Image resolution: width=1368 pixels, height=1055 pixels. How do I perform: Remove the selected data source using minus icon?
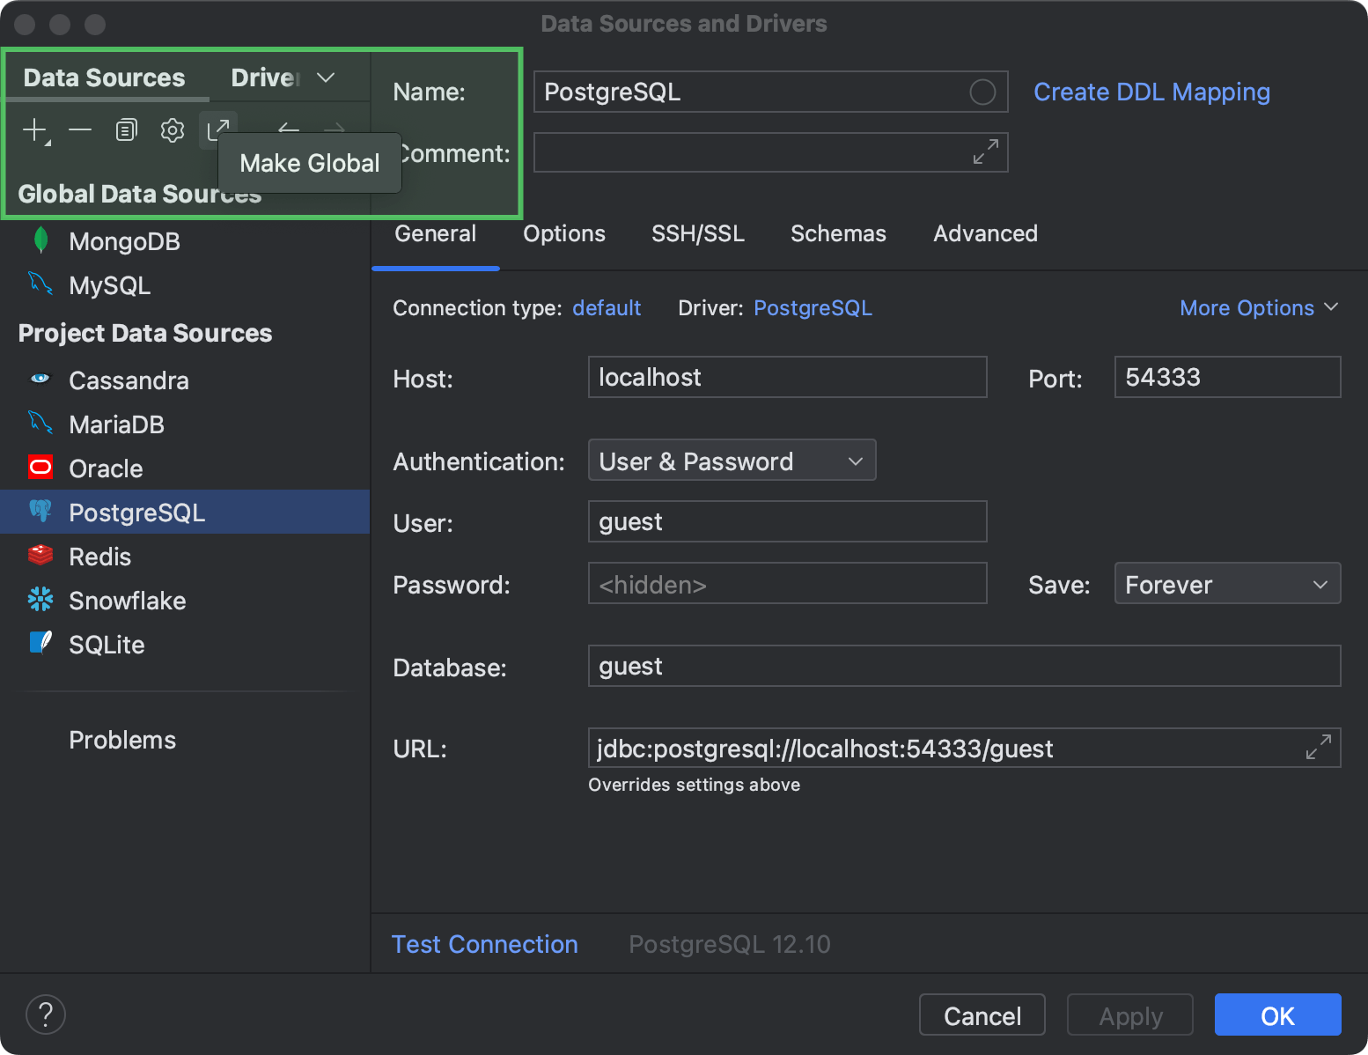point(80,129)
